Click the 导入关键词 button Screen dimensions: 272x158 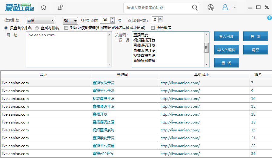(x=227, y=50)
